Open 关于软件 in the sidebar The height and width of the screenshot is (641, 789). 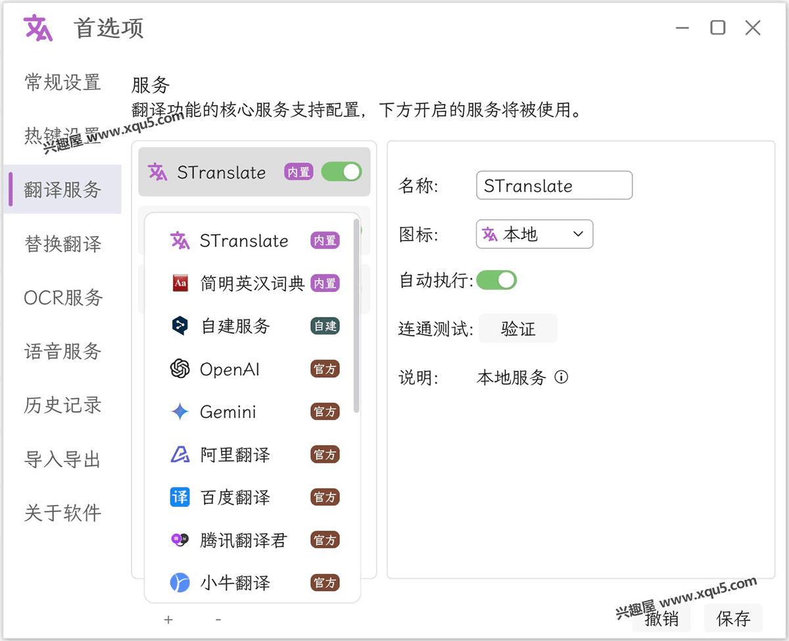(62, 513)
